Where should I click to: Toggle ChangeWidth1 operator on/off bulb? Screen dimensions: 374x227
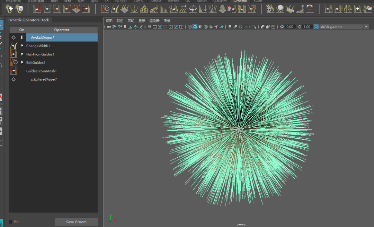click(x=22, y=46)
